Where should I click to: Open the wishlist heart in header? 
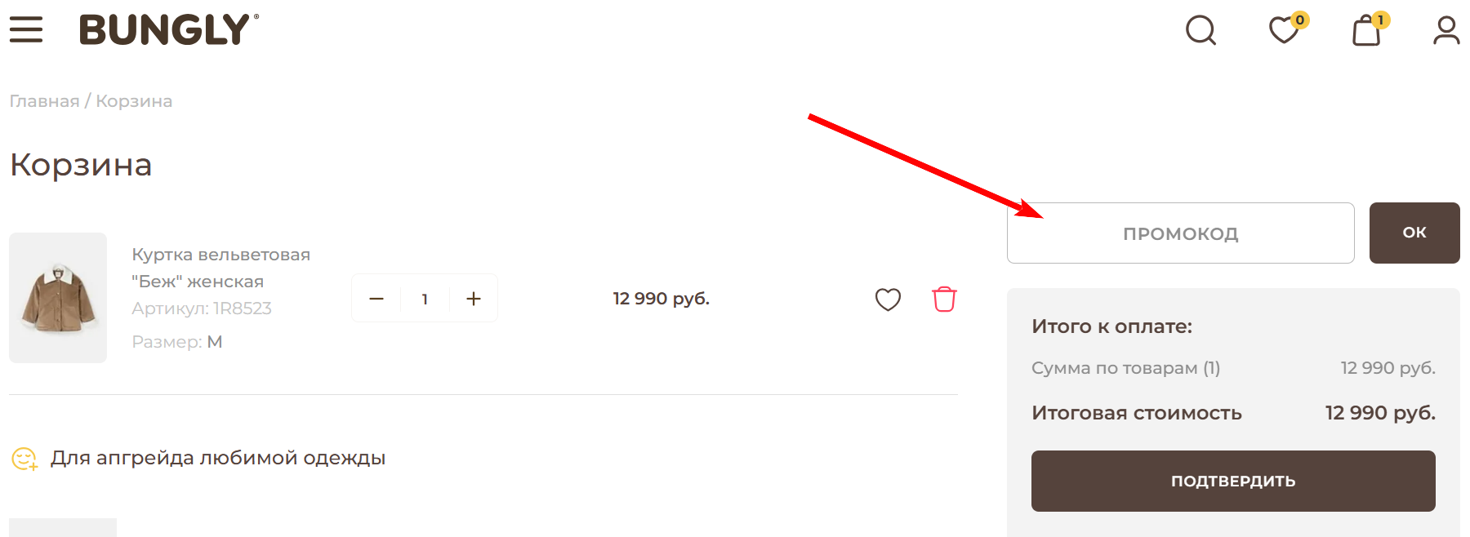pos(1284,31)
